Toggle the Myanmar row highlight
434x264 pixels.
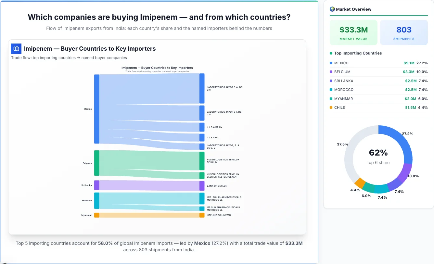coord(378,98)
